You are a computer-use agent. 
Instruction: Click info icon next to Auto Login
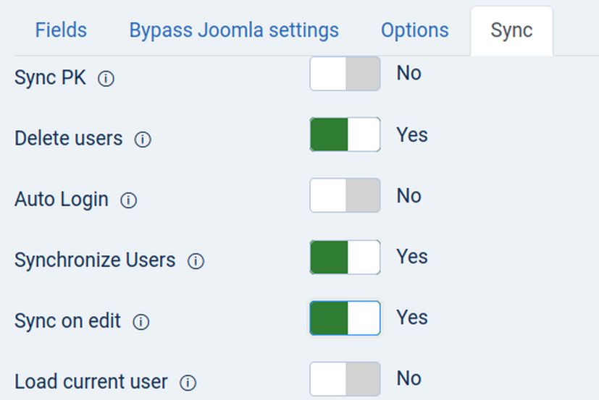pos(128,200)
